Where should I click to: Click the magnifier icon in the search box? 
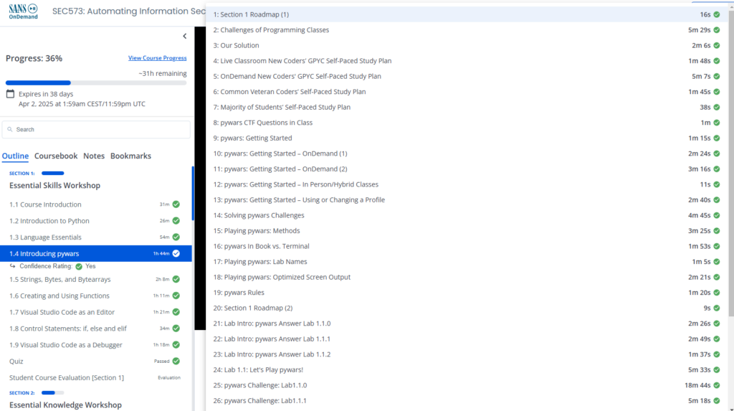[x=9, y=130]
